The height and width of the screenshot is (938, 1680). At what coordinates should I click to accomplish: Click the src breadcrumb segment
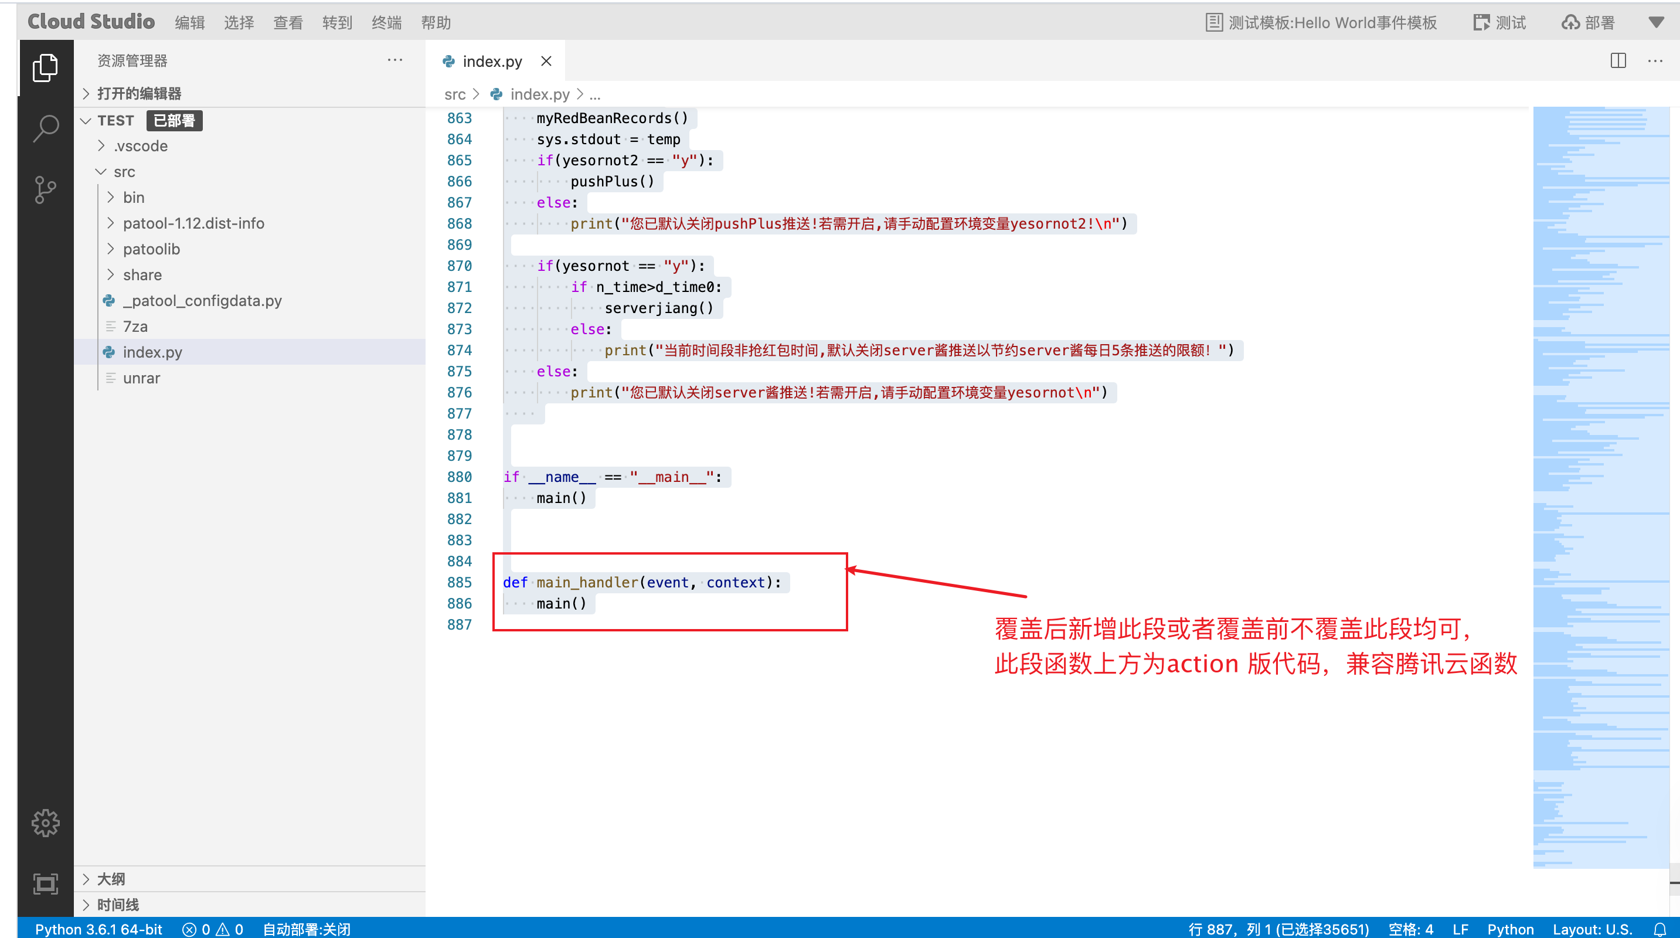(x=454, y=94)
